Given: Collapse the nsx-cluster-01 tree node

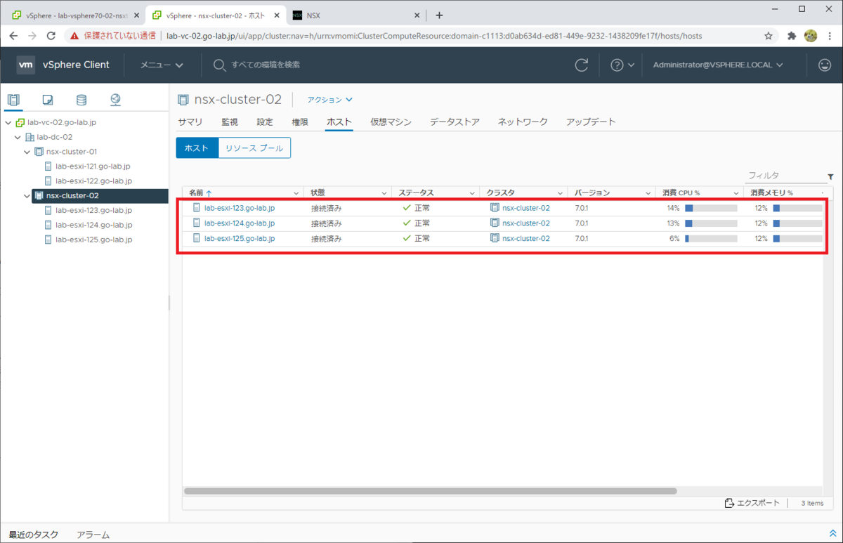Looking at the screenshot, I should (x=27, y=152).
